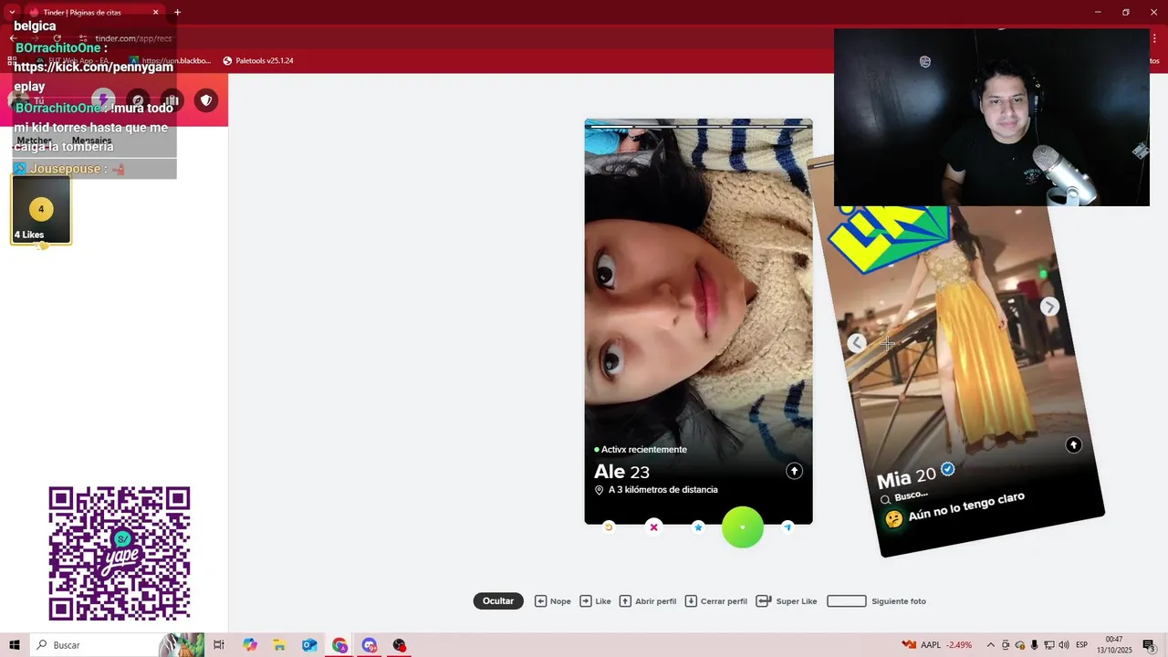
Task: Click the Nope keyboard hint
Action: [553, 601]
